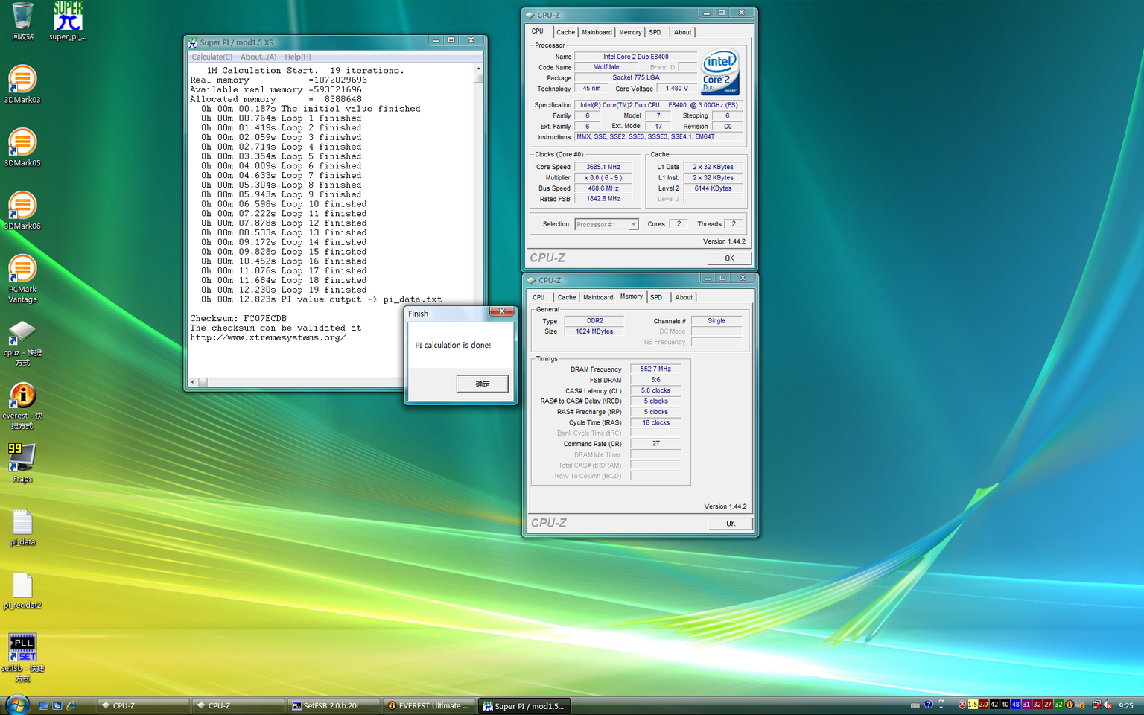Click the blue 48 temperature tray icon

[x=1015, y=705]
